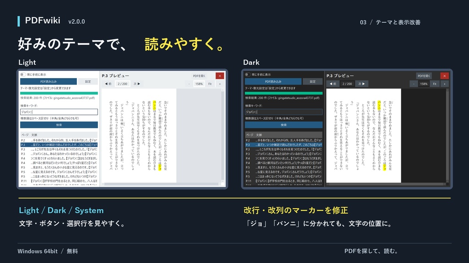Select P.3 ところが先生は row in Light window
This screenshot has width=469, height=263.
click(x=59, y=149)
